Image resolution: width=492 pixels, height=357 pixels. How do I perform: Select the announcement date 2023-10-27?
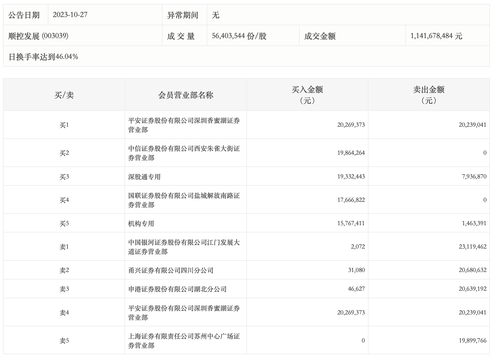(x=70, y=15)
